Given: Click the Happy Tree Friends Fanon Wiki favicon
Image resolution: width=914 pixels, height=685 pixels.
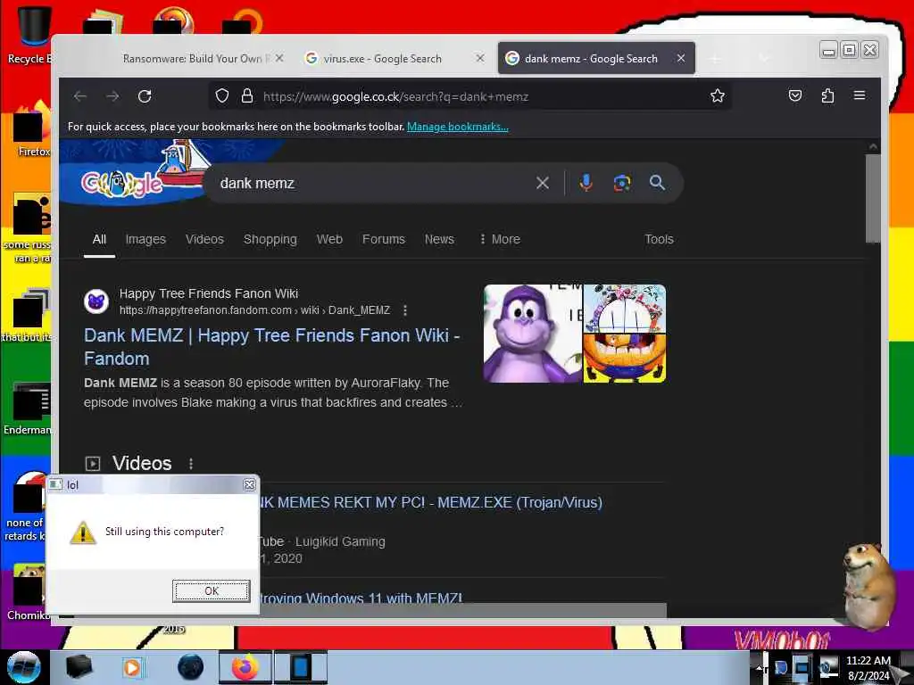Looking at the screenshot, I should [96, 301].
